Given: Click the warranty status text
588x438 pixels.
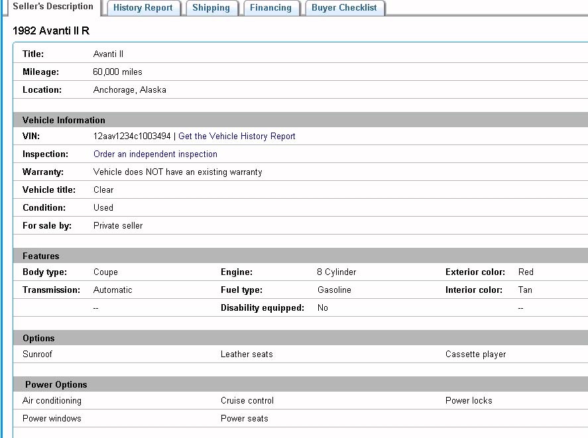Looking at the screenshot, I should tap(178, 172).
